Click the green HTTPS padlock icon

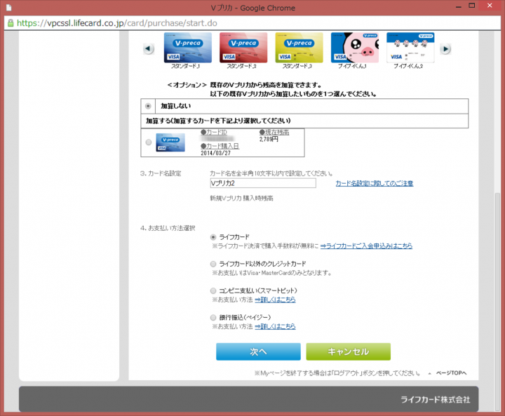(x=11, y=23)
